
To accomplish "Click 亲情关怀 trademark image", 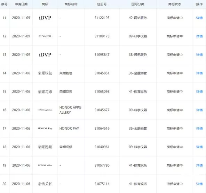I will pos(45,184).
